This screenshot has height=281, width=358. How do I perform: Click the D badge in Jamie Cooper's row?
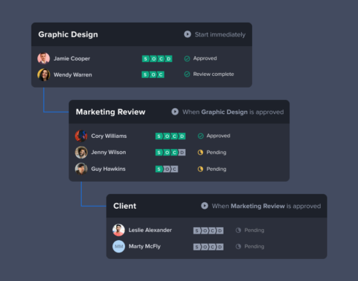click(169, 58)
